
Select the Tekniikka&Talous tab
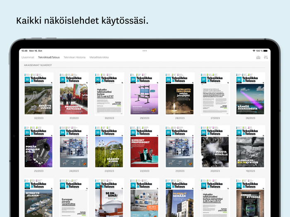pos(49,57)
